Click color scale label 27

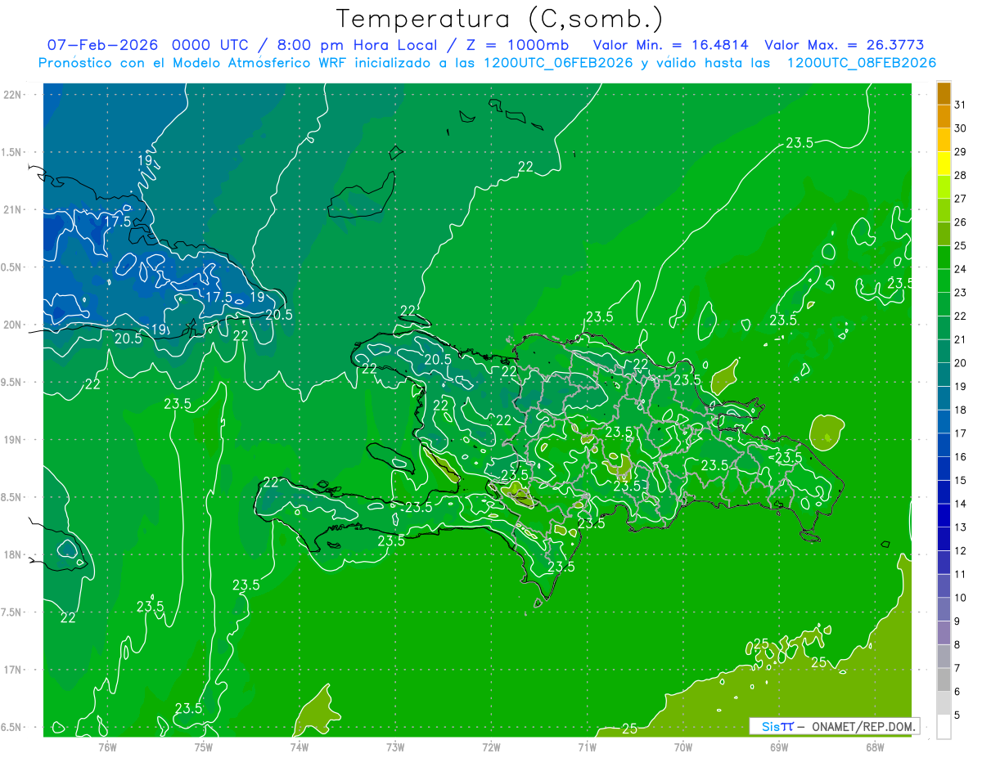(x=960, y=199)
